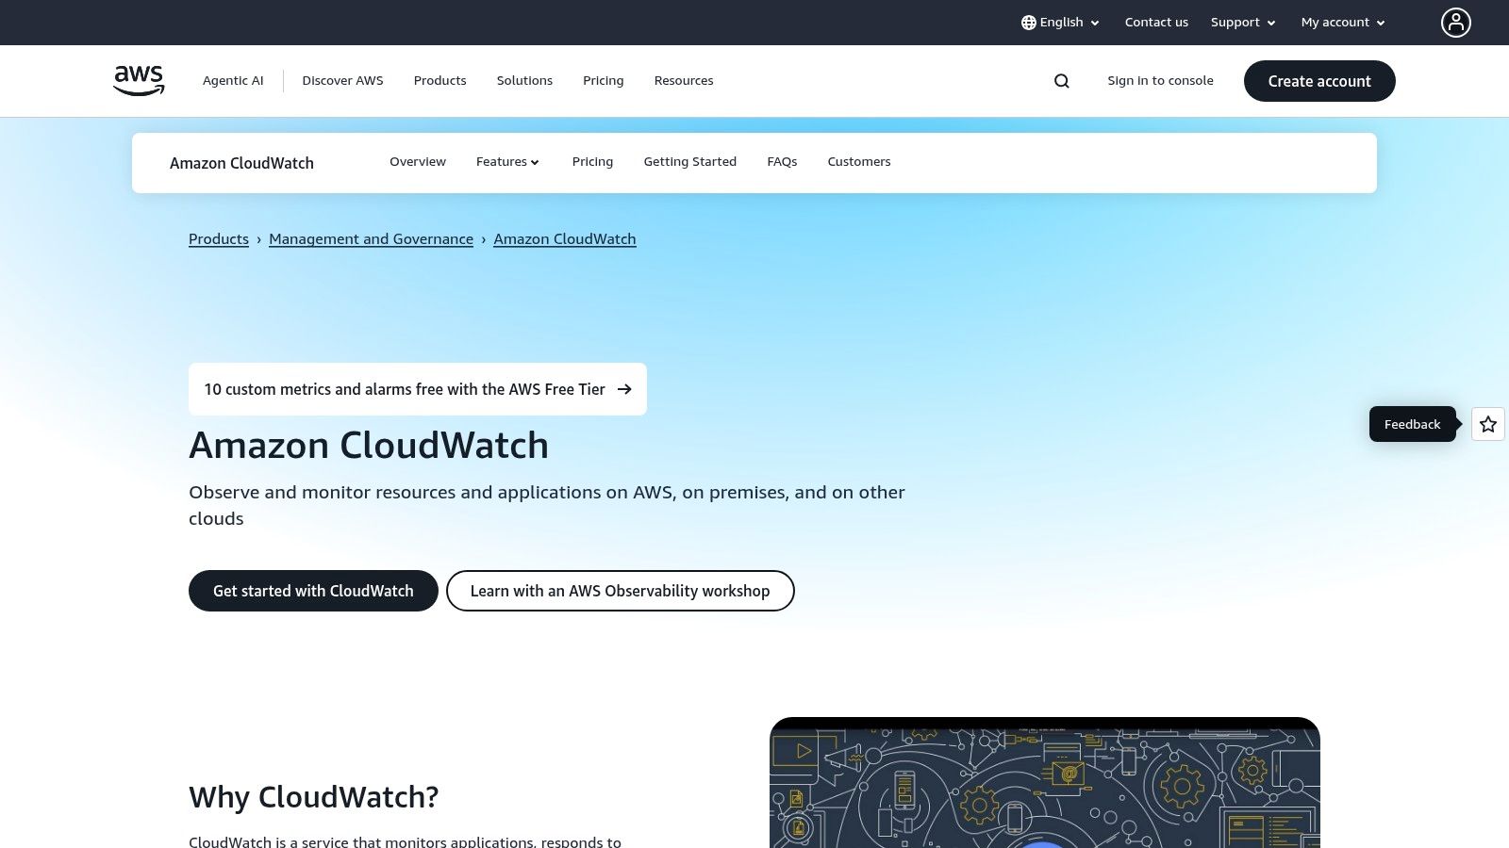This screenshot has width=1509, height=848.
Task: Click the arrow in the Free Tier banner
Action: coord(624,388)
